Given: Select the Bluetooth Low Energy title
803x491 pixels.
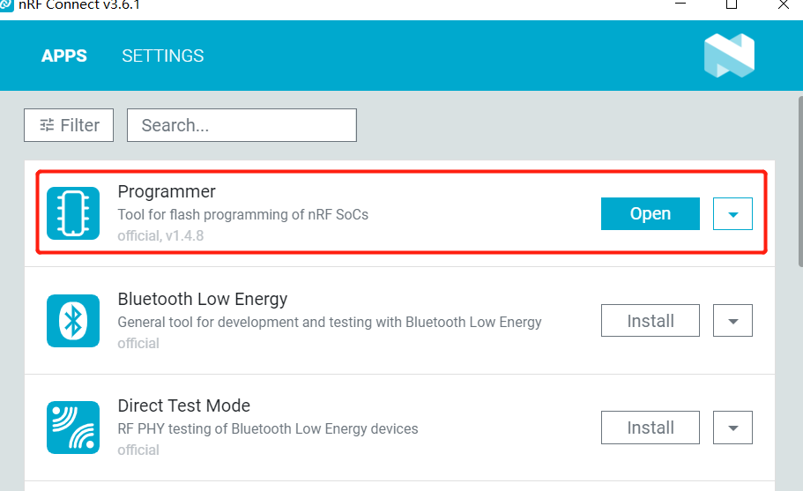Looking at the screenshot, I should tap(203, 299).
